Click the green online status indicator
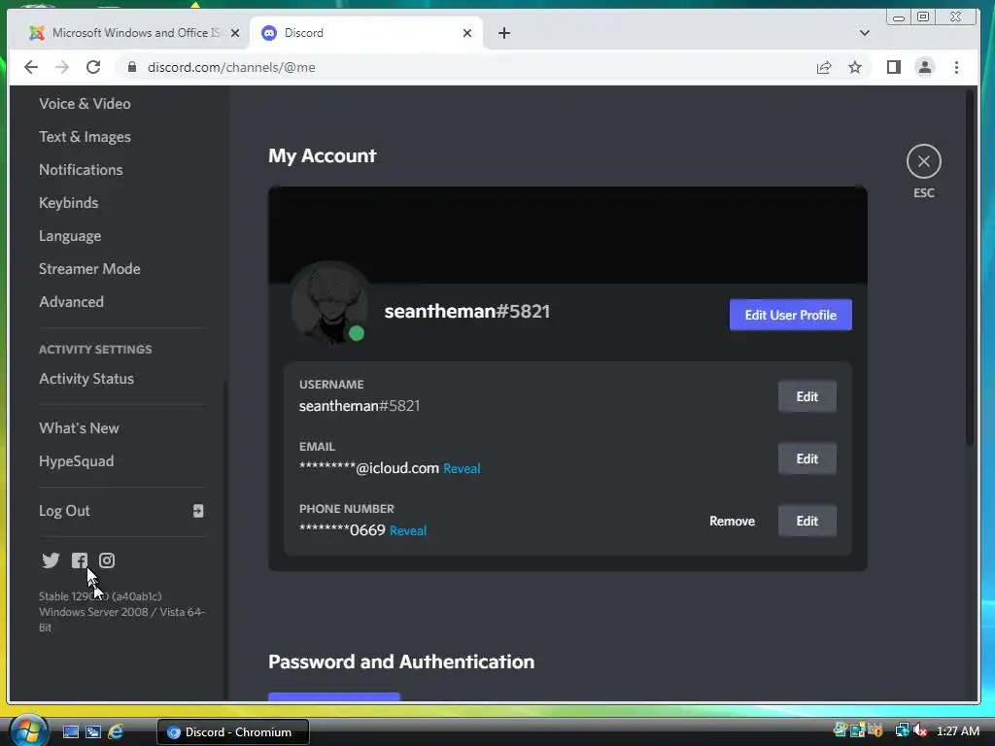The height and width of the screenshot is (746, 995). click(x=357, y=333)
